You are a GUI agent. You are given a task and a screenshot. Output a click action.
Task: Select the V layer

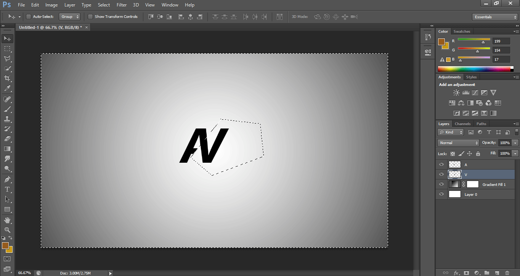(480, 174)
